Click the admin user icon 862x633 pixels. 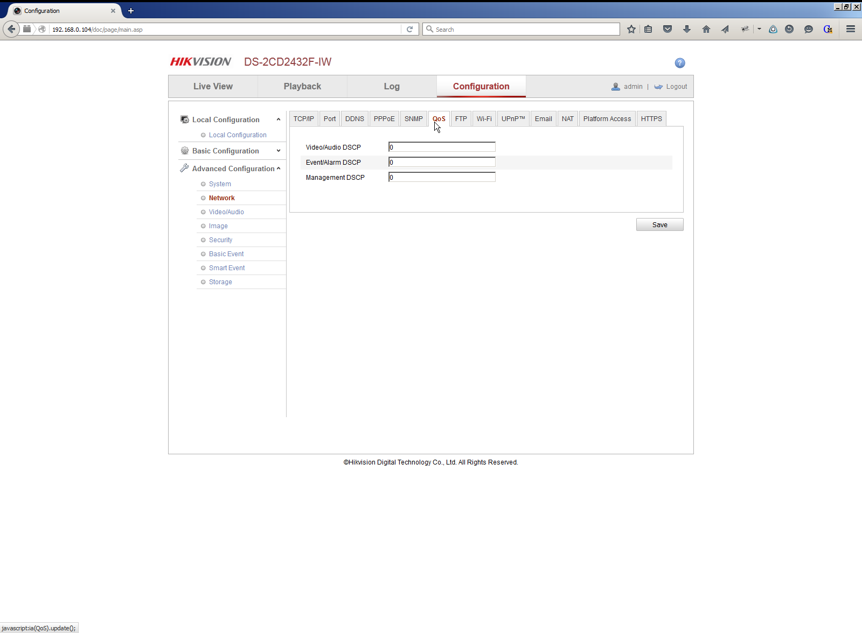tap(616, 87)
